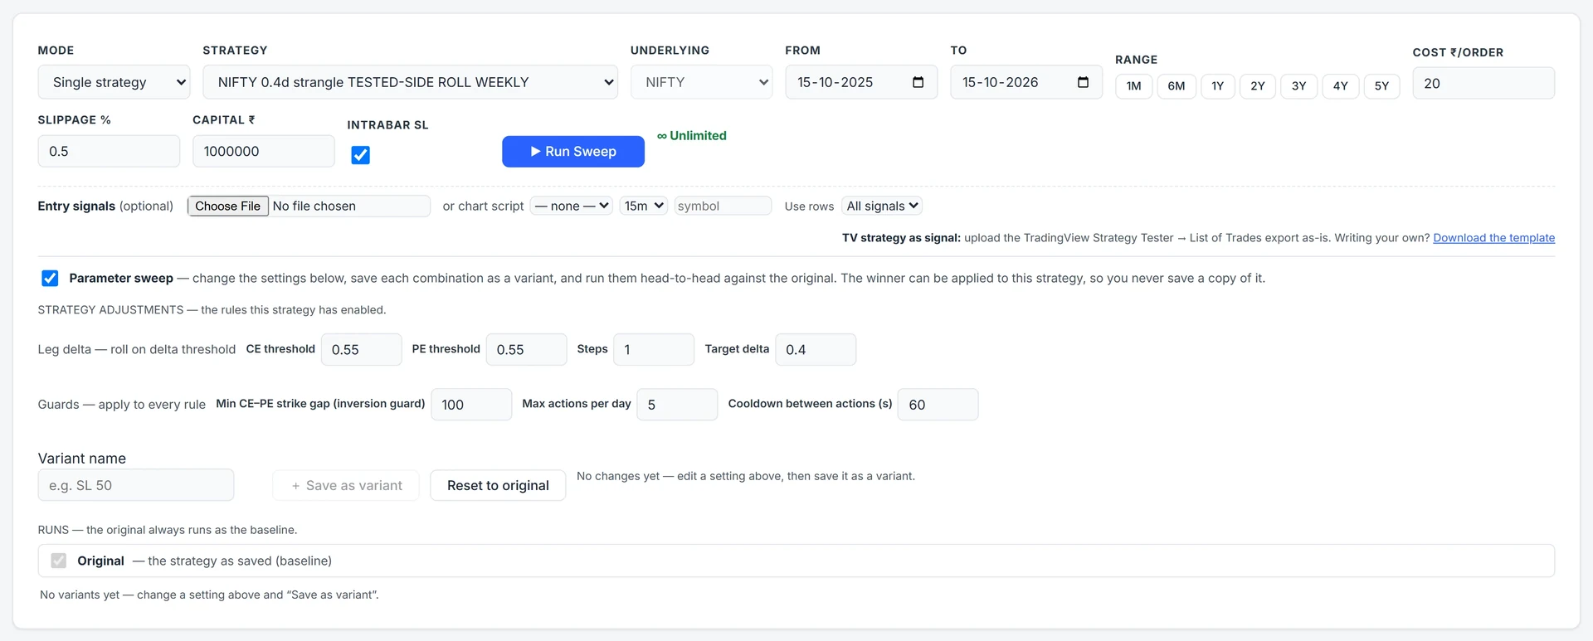Click the Save as variant button
1593x641 pixels.
pos(346,485)
